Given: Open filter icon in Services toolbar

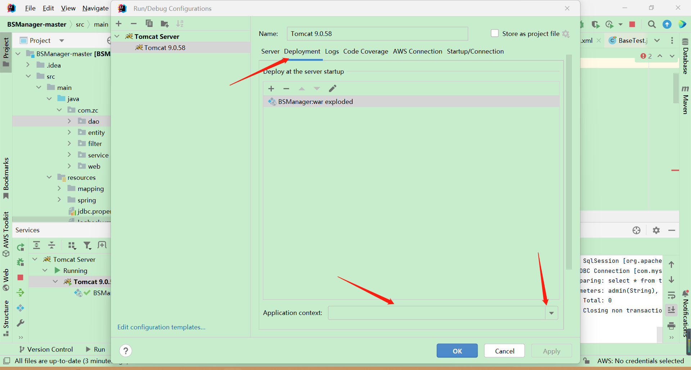Looking at the screenshot, I should 87,245.
